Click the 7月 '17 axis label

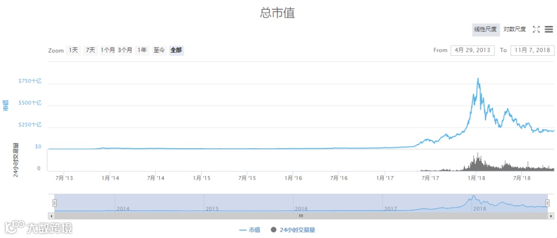click(430, 178)
